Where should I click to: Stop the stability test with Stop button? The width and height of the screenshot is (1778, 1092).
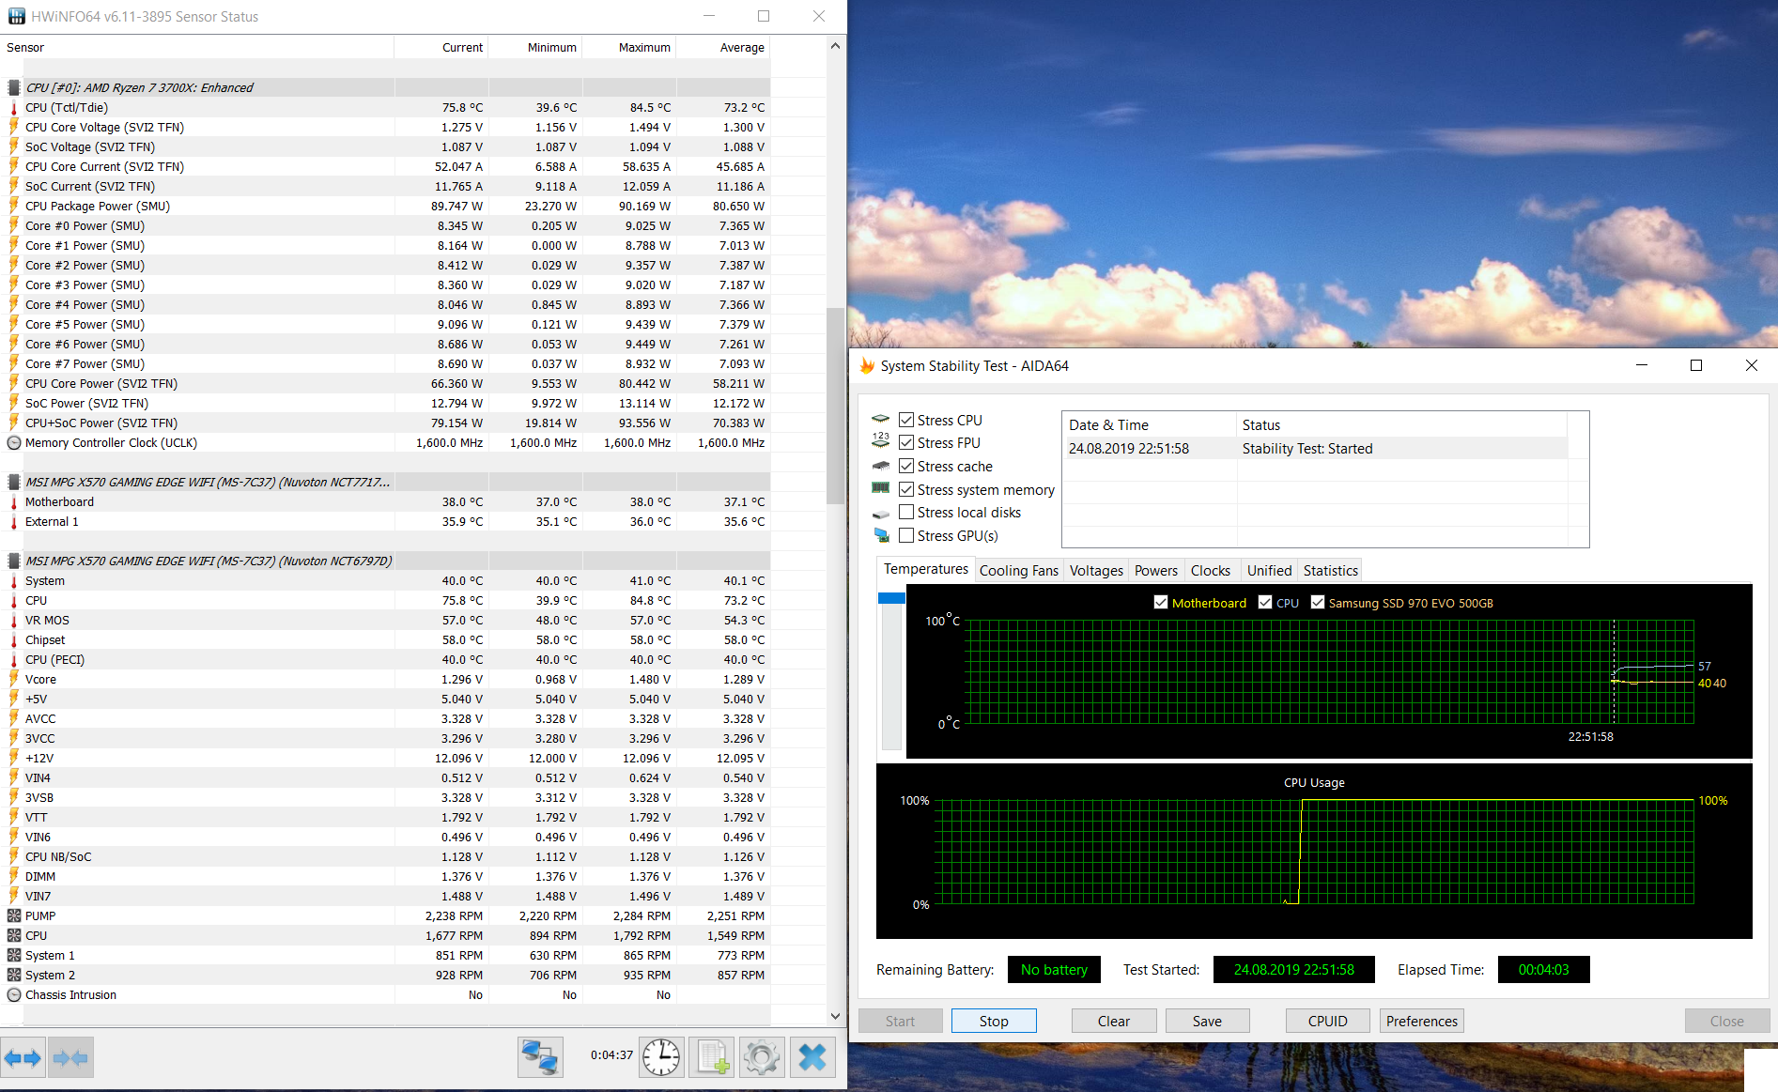click(994, 1021)
